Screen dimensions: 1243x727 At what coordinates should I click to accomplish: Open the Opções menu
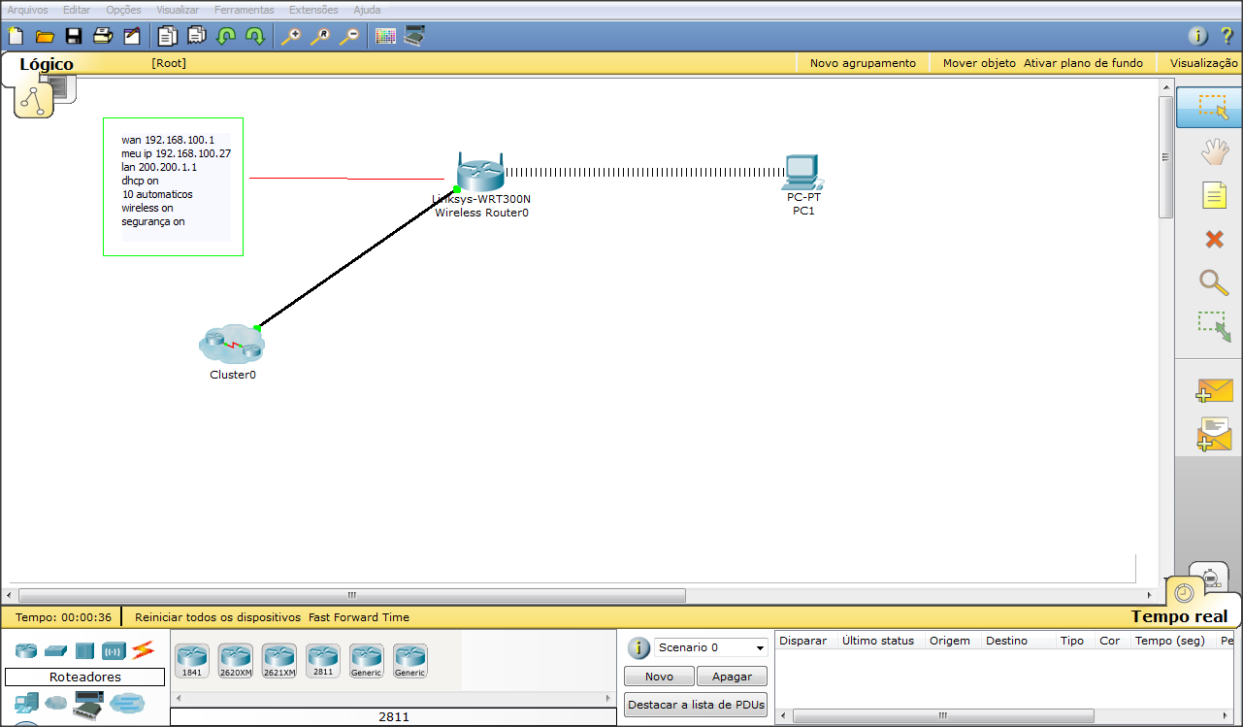tap(123, 10)
